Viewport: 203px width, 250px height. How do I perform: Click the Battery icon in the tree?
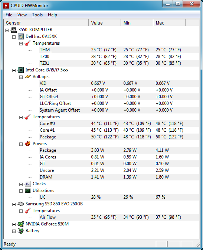[x=21, y=231]
